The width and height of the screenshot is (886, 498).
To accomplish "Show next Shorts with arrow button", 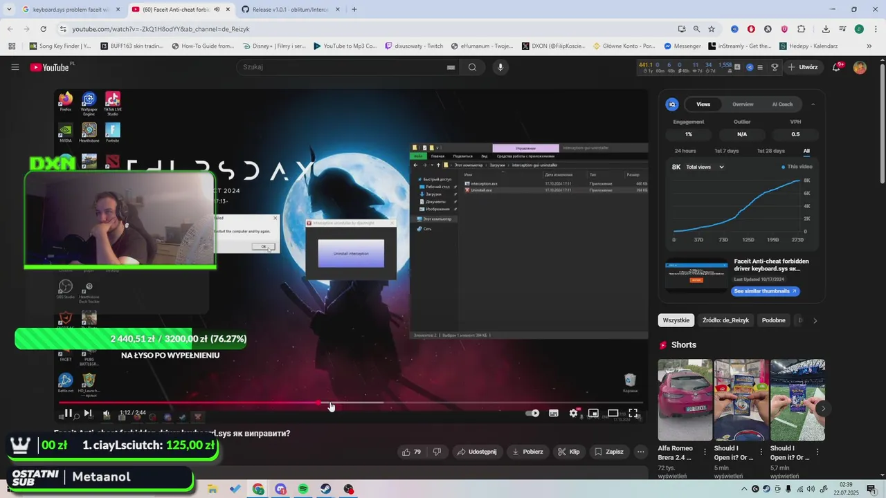I will 823,409.
